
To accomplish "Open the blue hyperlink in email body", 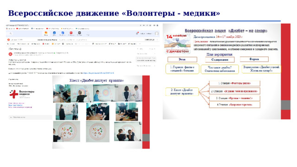I will coord(98,73).
